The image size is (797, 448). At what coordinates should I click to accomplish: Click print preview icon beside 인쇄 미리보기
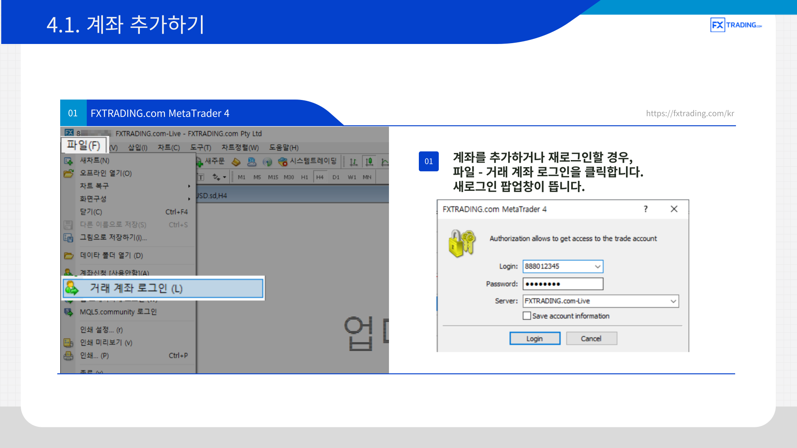point(68,343)
